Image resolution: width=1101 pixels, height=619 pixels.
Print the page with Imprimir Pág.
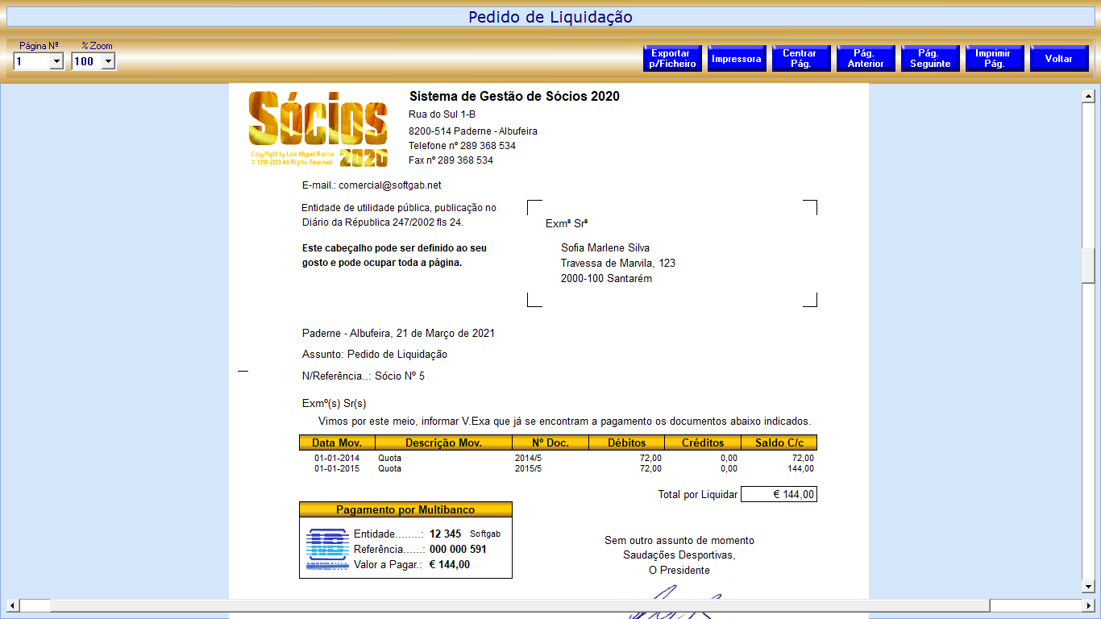[x=994, y=59]
